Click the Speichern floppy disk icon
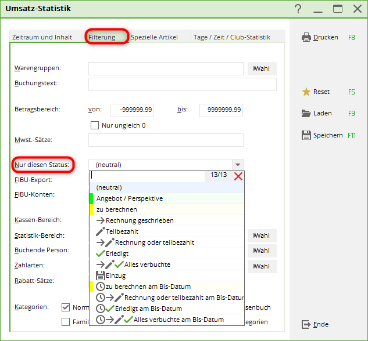 point(306,135)
